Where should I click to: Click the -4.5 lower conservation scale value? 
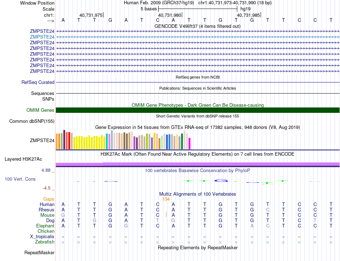tap(47, 188)
